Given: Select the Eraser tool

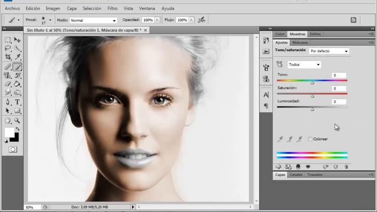Looking at the screenshot, I should pyautogui.click(x=8, y=84).
